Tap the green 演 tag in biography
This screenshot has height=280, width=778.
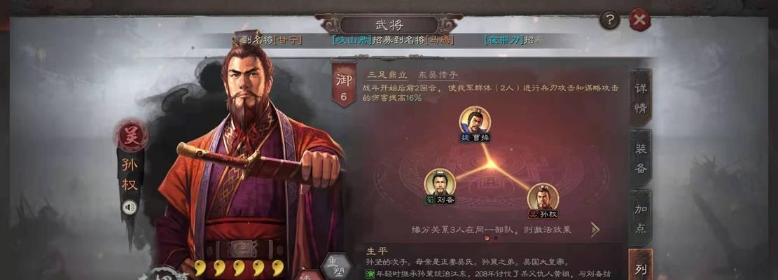[x=370, y=274]
